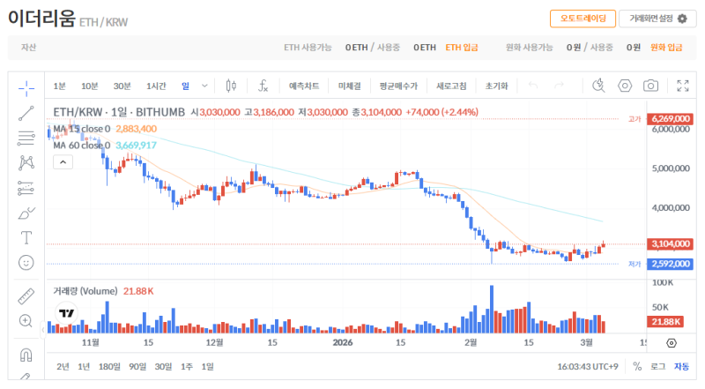The height and width of the screenshot is (389, 705).
Task: Set range to 90일
Action: [137, 366]
